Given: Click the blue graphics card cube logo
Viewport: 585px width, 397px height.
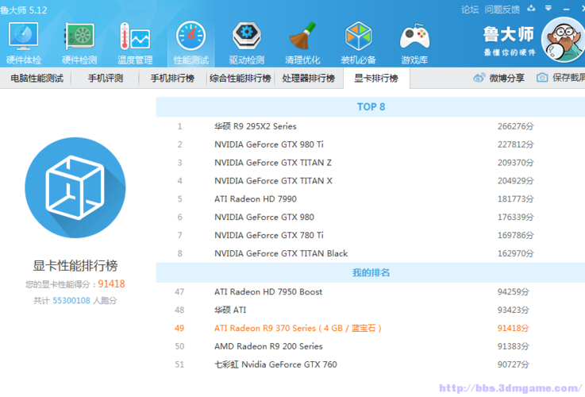Looking at the screenshot, I should coord(75,187).
